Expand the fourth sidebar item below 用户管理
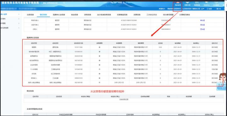The image size is (227, 116). coord(19,28)
